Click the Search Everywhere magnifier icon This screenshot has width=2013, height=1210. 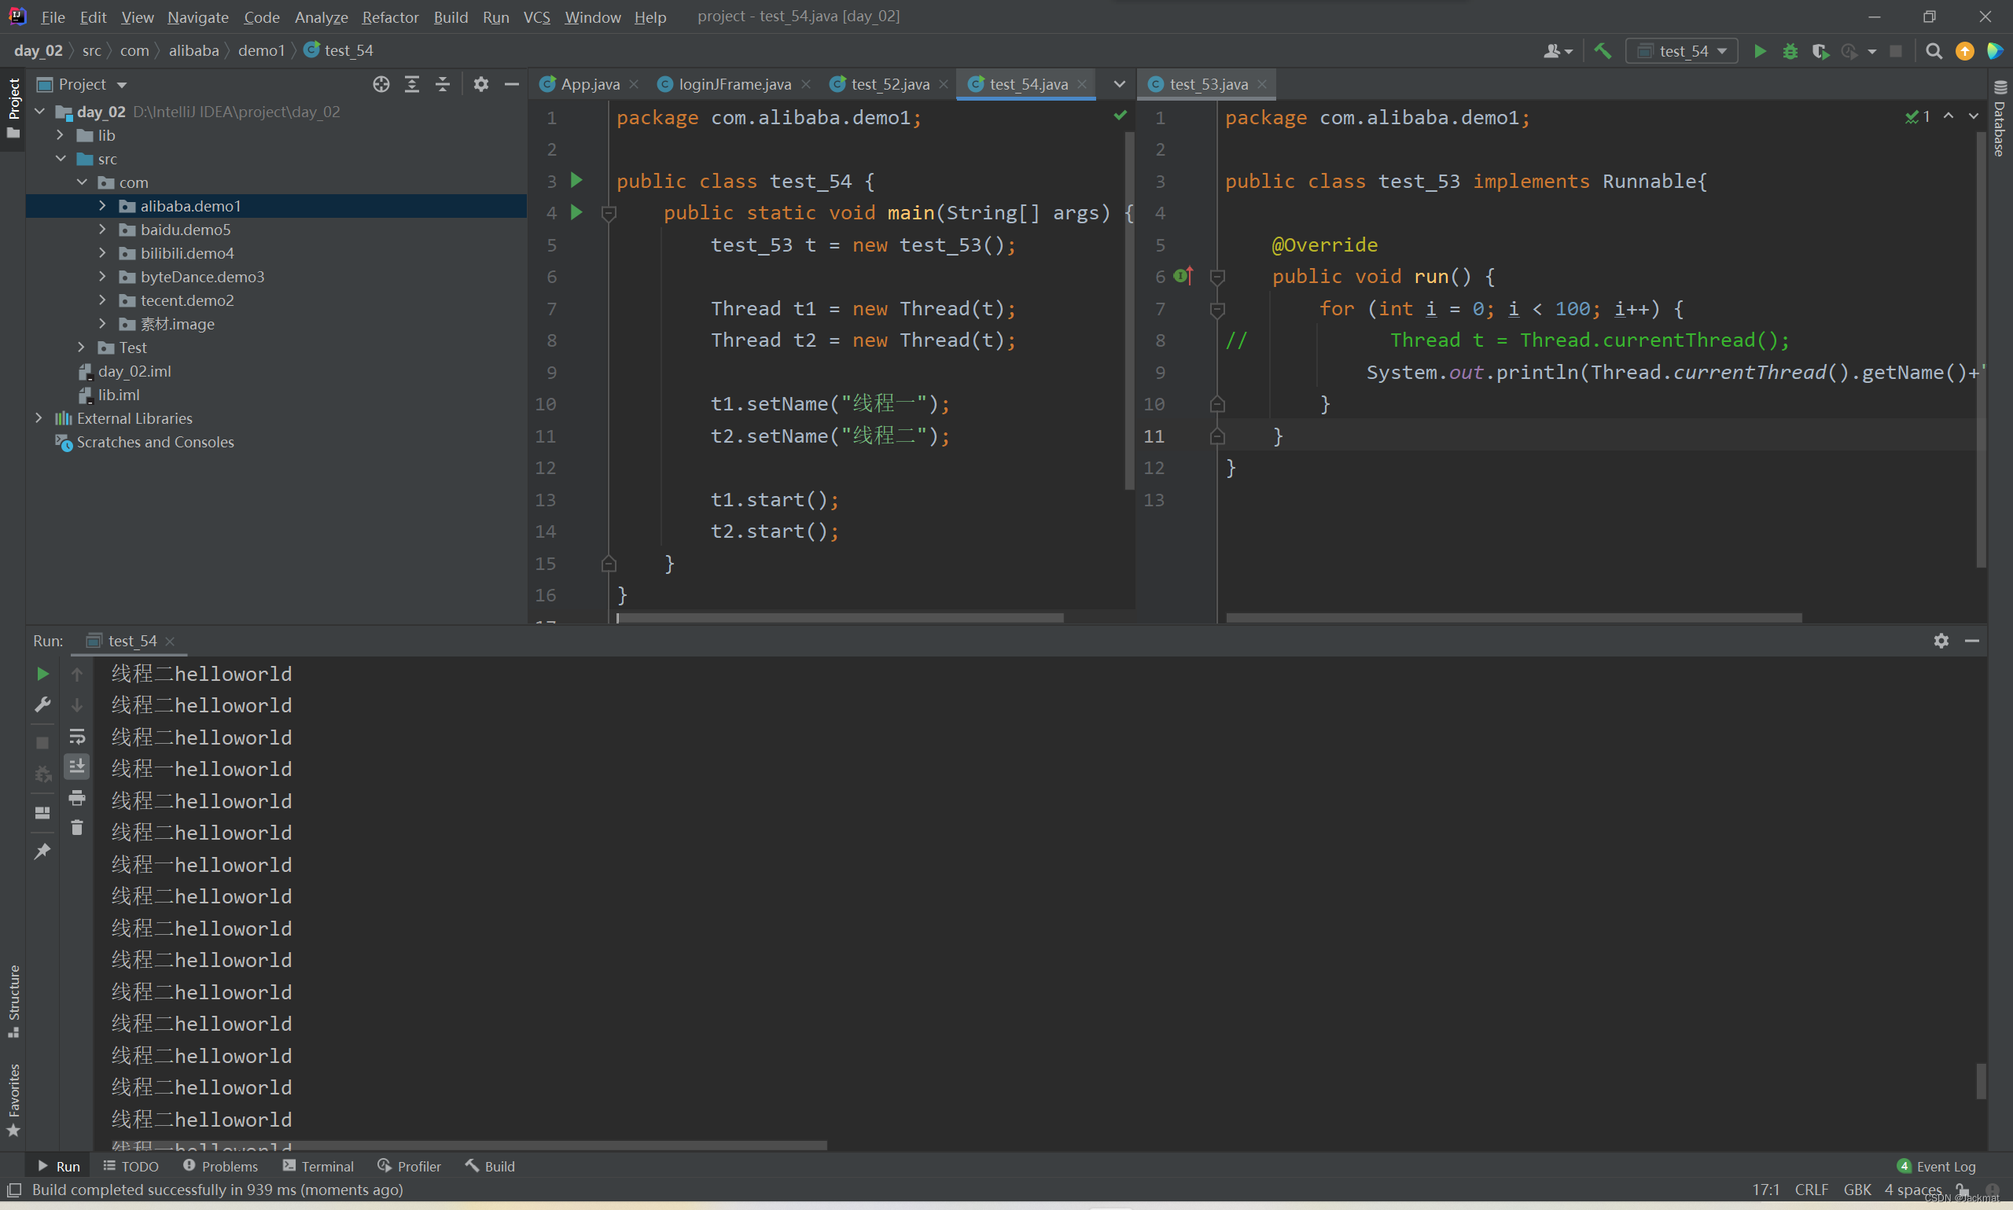(1933, 50)
